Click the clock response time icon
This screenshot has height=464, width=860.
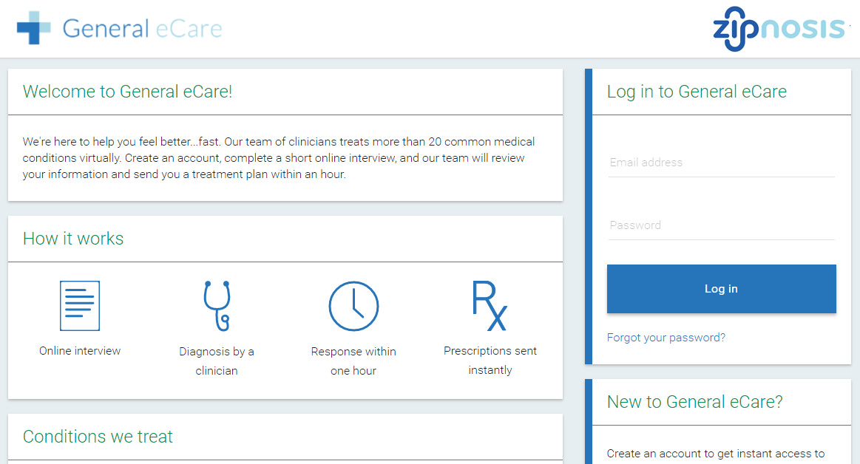[353, 306]
